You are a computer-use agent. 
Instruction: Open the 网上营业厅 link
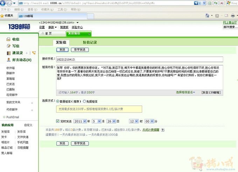point(230,22)
